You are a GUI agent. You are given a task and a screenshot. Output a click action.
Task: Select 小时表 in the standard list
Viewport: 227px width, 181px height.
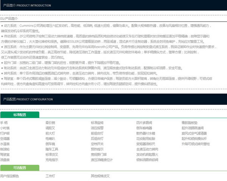[x=5, y=128]
